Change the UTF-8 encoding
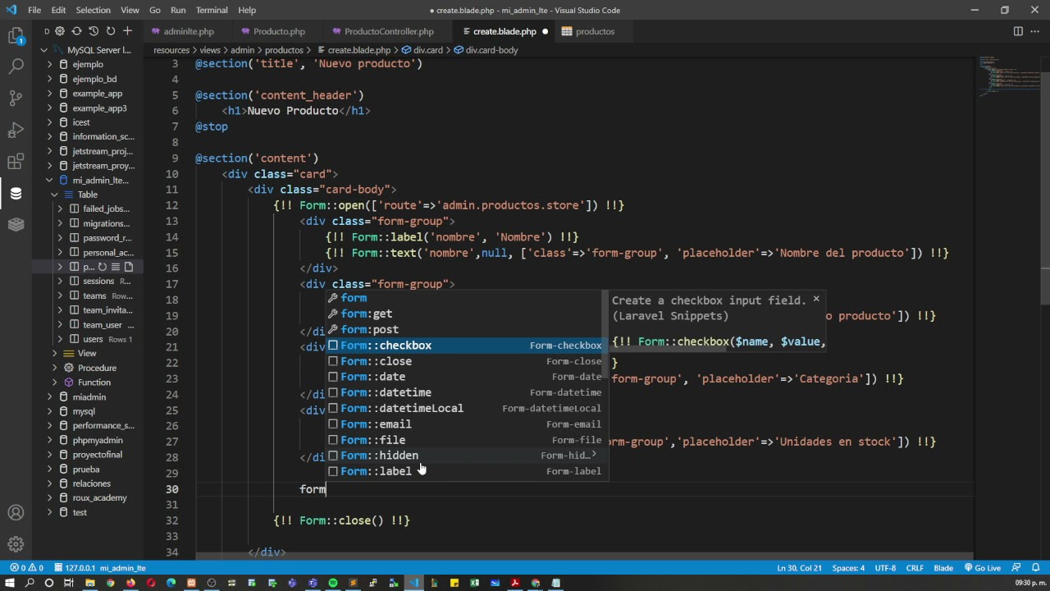Screen dimensions: 1050x591 885,568
